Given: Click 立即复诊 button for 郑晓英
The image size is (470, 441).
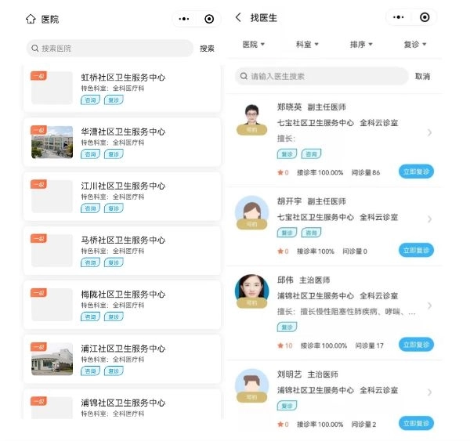Looking at the screenshot, I should (416, 172).
